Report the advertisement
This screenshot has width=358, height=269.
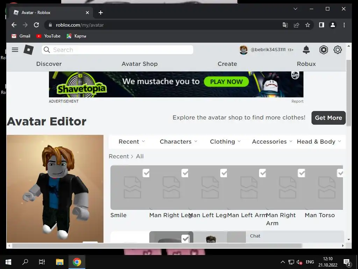pos(297,101)
